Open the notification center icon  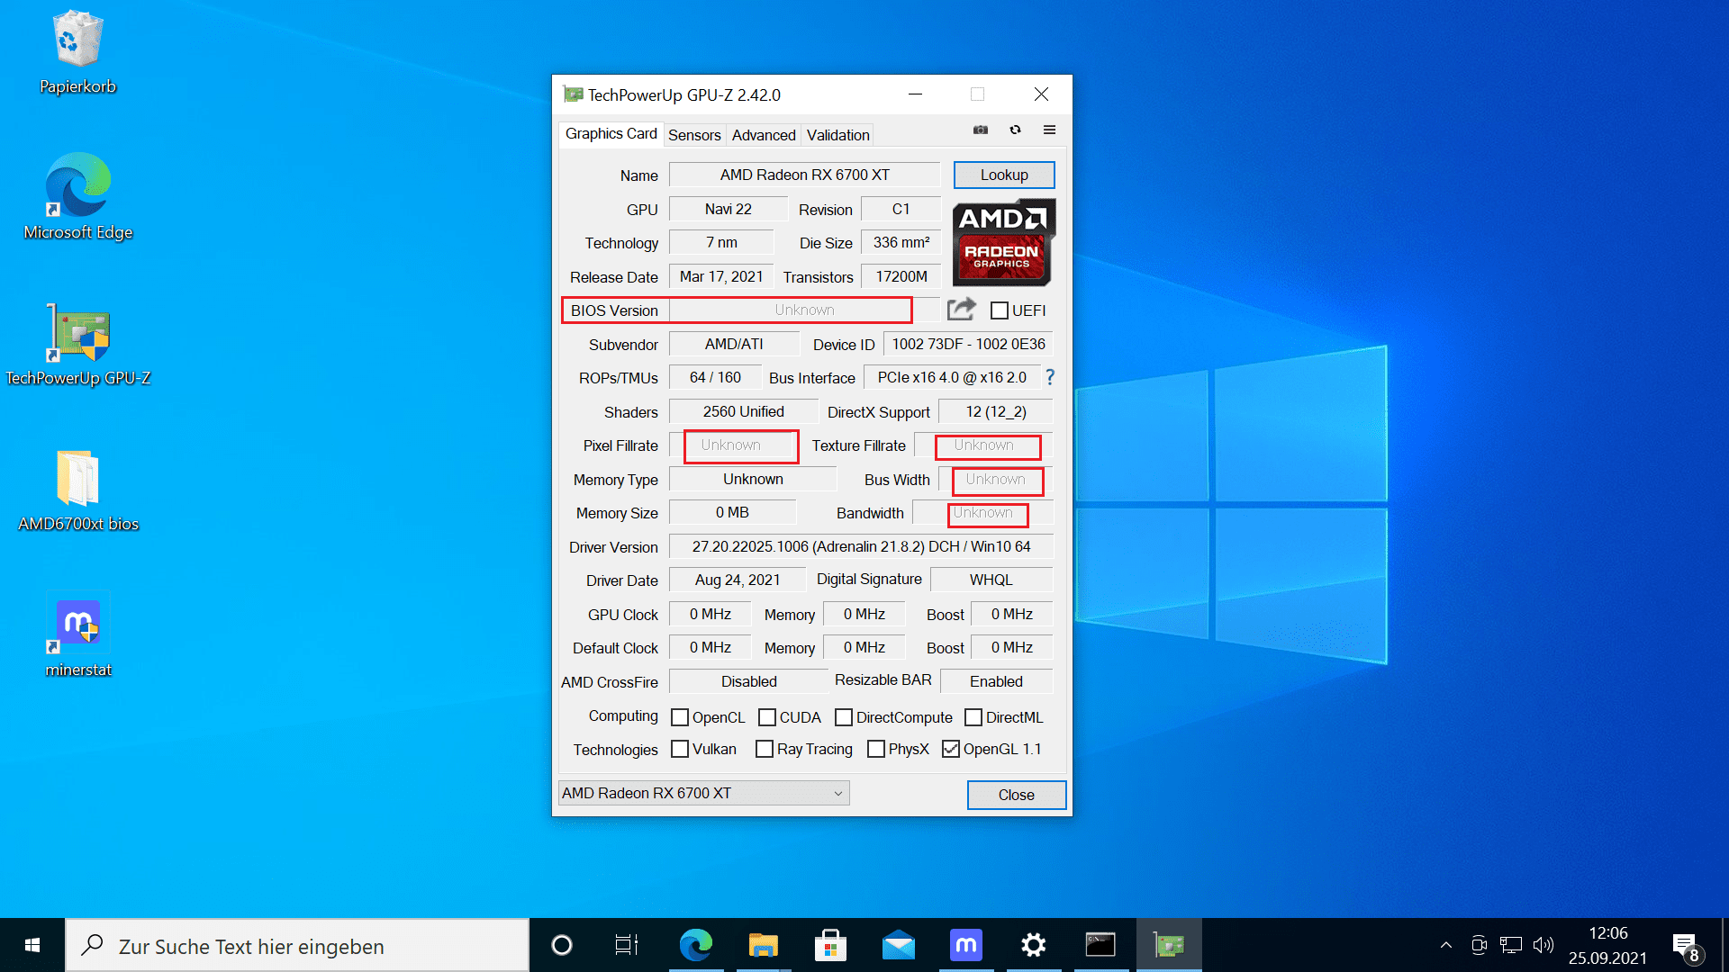pyautogui.click(x=1686, y=945)
